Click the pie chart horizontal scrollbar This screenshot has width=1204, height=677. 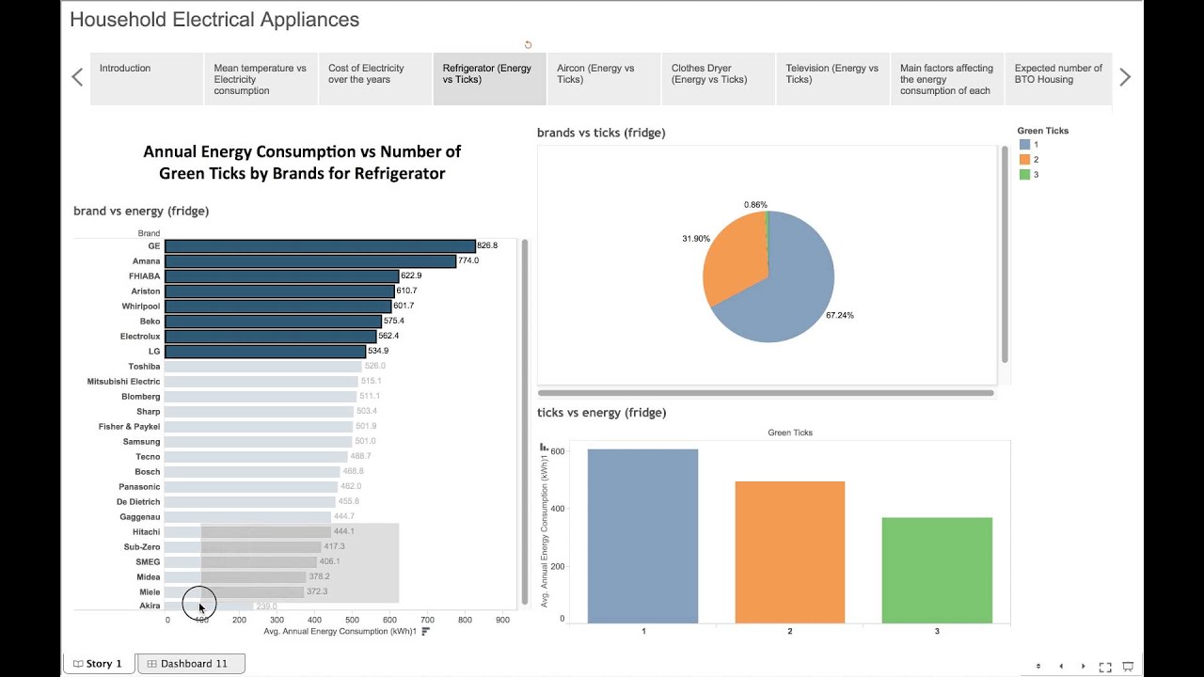click(766, 393)
